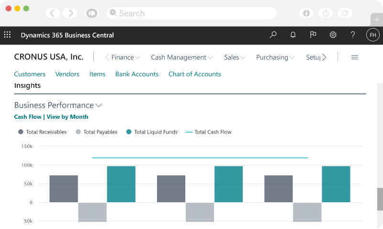The image size is (383, 229).
Task: Open the settings gear
Action: coord(333,35)
